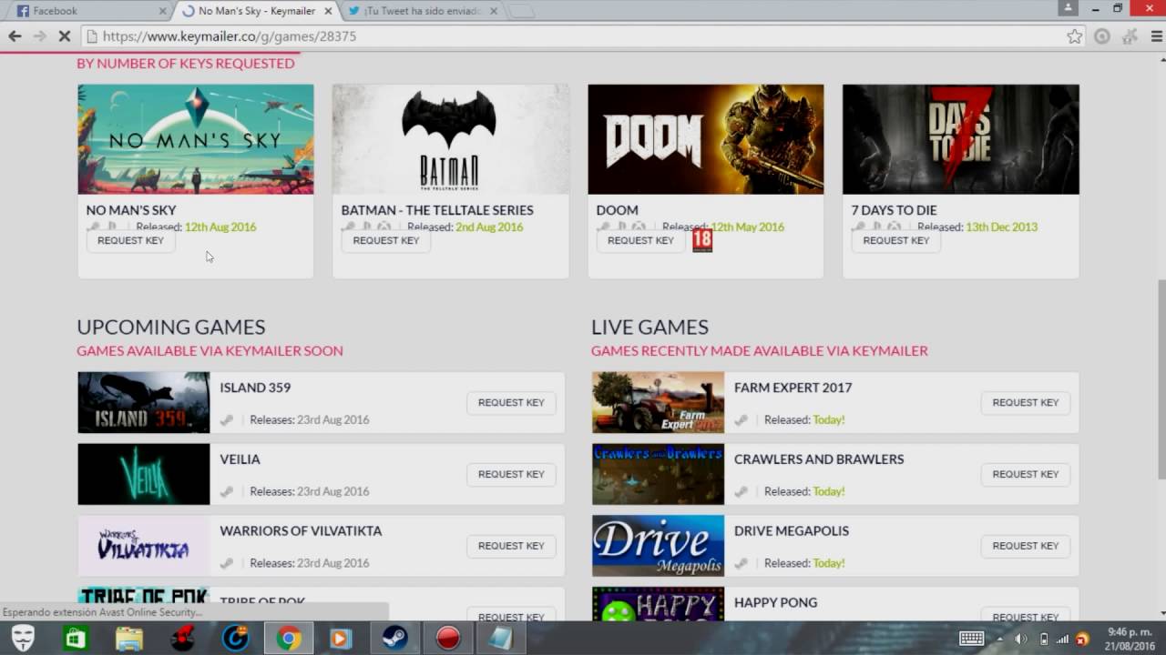The image size is (1166, 655).
Task: Open the CRAWLERS AND BRAWLERS title link
Action: tap(819, 459)
